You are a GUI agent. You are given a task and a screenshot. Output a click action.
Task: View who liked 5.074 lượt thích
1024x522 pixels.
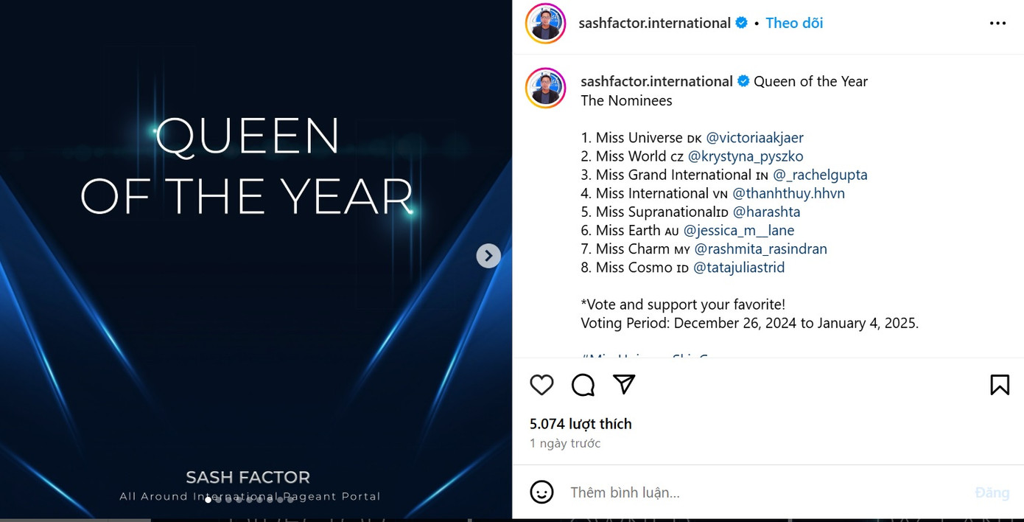tap(580, 423)
